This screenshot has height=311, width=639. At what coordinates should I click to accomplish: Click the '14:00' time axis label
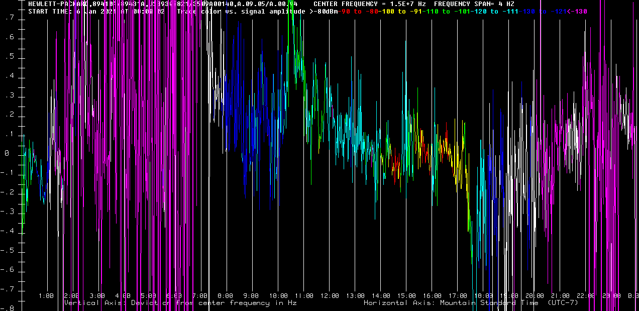(381, 296)
